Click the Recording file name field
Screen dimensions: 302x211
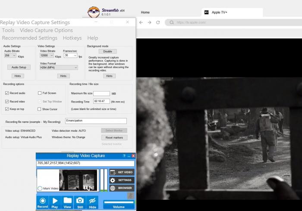click(96, 121)
